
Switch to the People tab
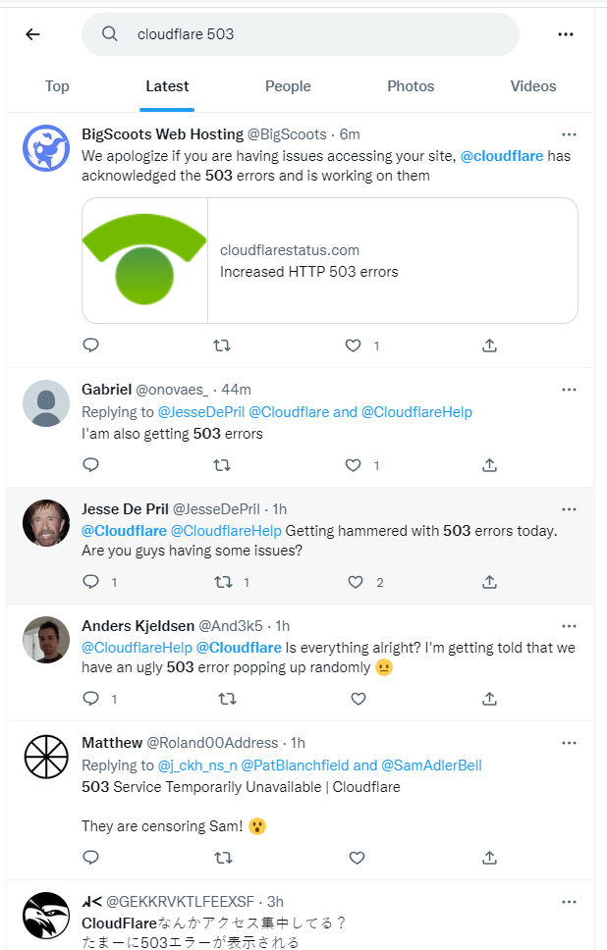click(288, 86)
